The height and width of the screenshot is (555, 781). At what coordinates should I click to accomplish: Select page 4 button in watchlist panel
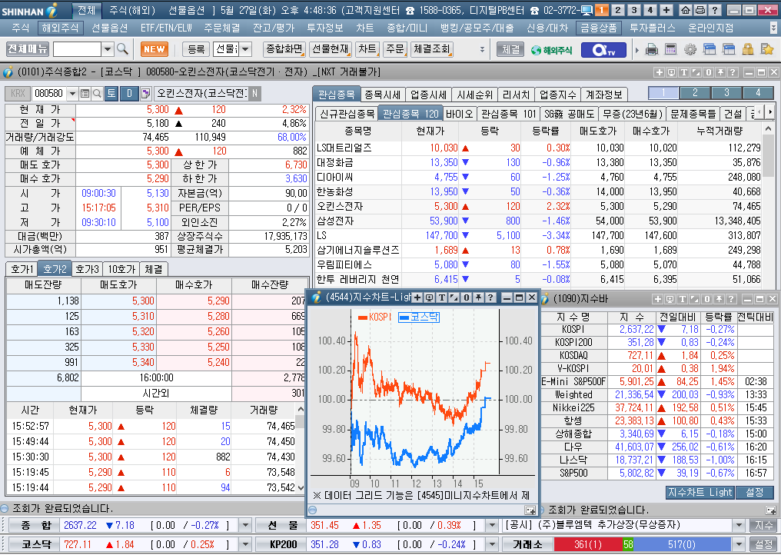click(758, 93)
